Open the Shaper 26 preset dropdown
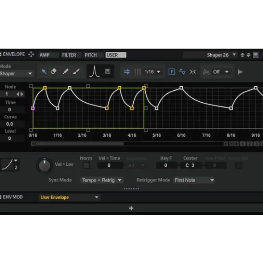Image resolution: width=263 pixels, height=264 pixels. tap(210, 55)
